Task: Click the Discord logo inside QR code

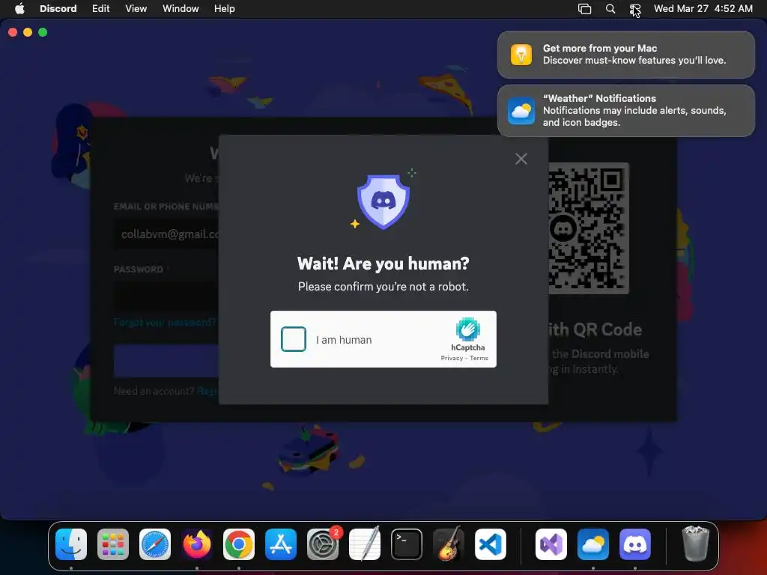Action: coord(563,228)
